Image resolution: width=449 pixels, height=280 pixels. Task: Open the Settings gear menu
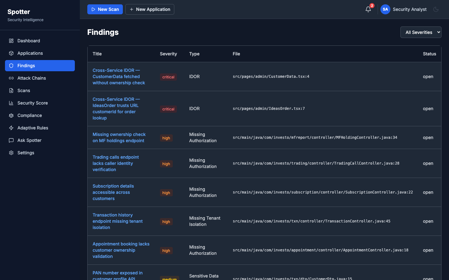[11, 153]
